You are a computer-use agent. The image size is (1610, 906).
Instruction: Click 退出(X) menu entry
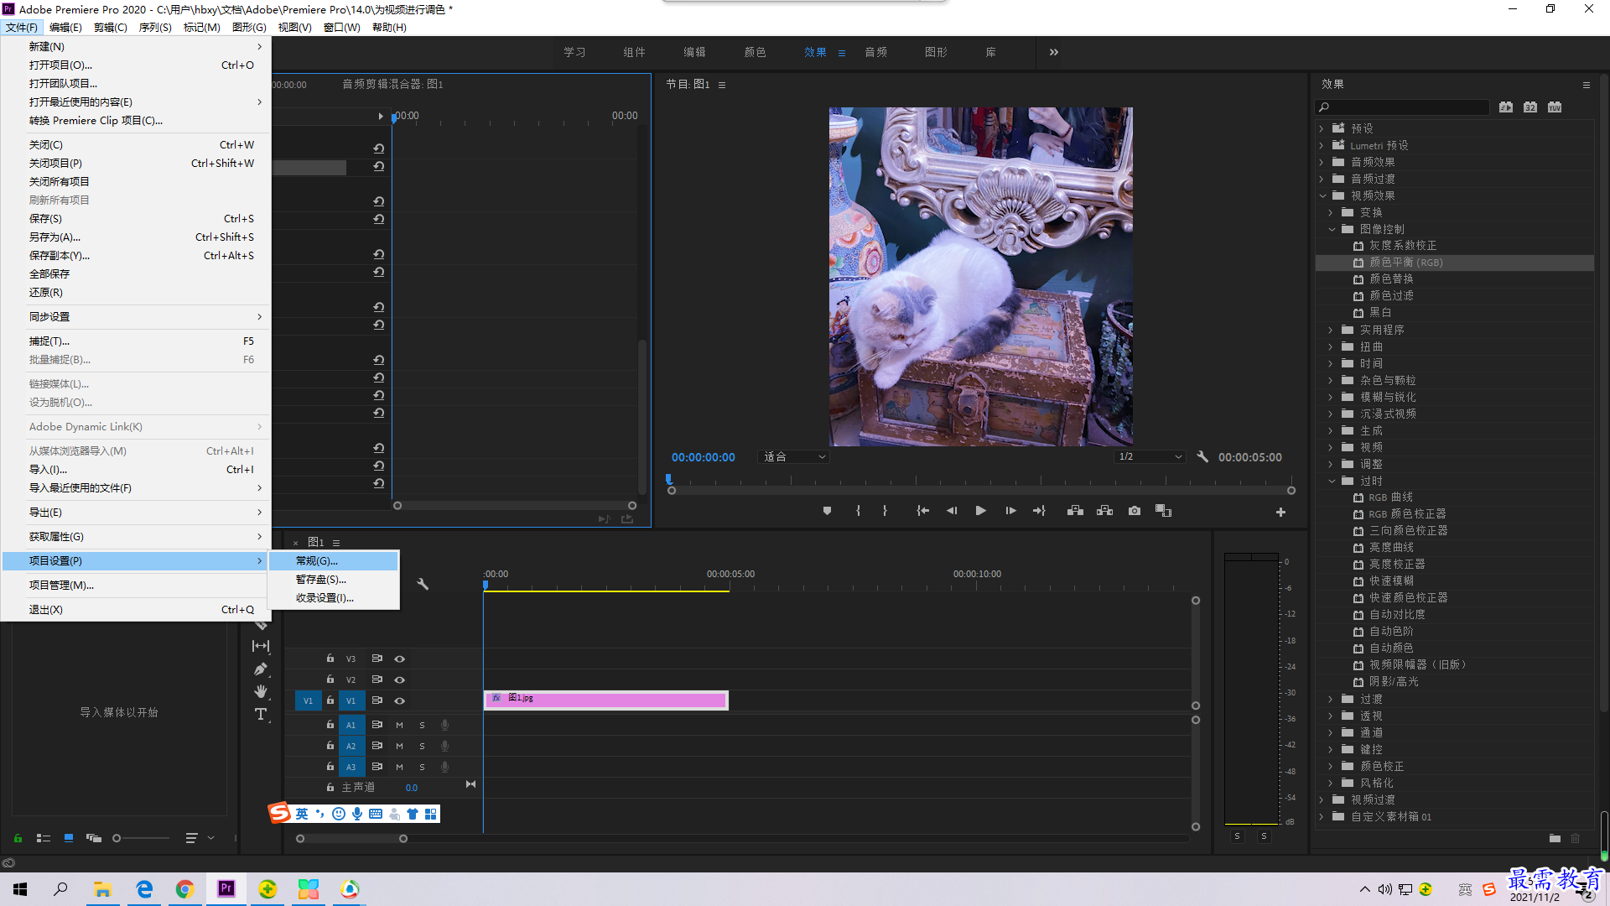point(136,609)
